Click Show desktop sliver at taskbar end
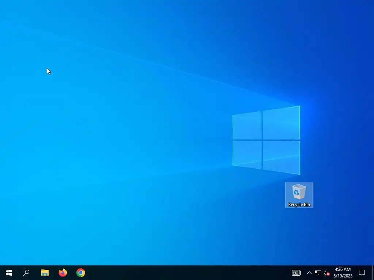The width and height of the screenshot is (374, 280). [373, 273]
